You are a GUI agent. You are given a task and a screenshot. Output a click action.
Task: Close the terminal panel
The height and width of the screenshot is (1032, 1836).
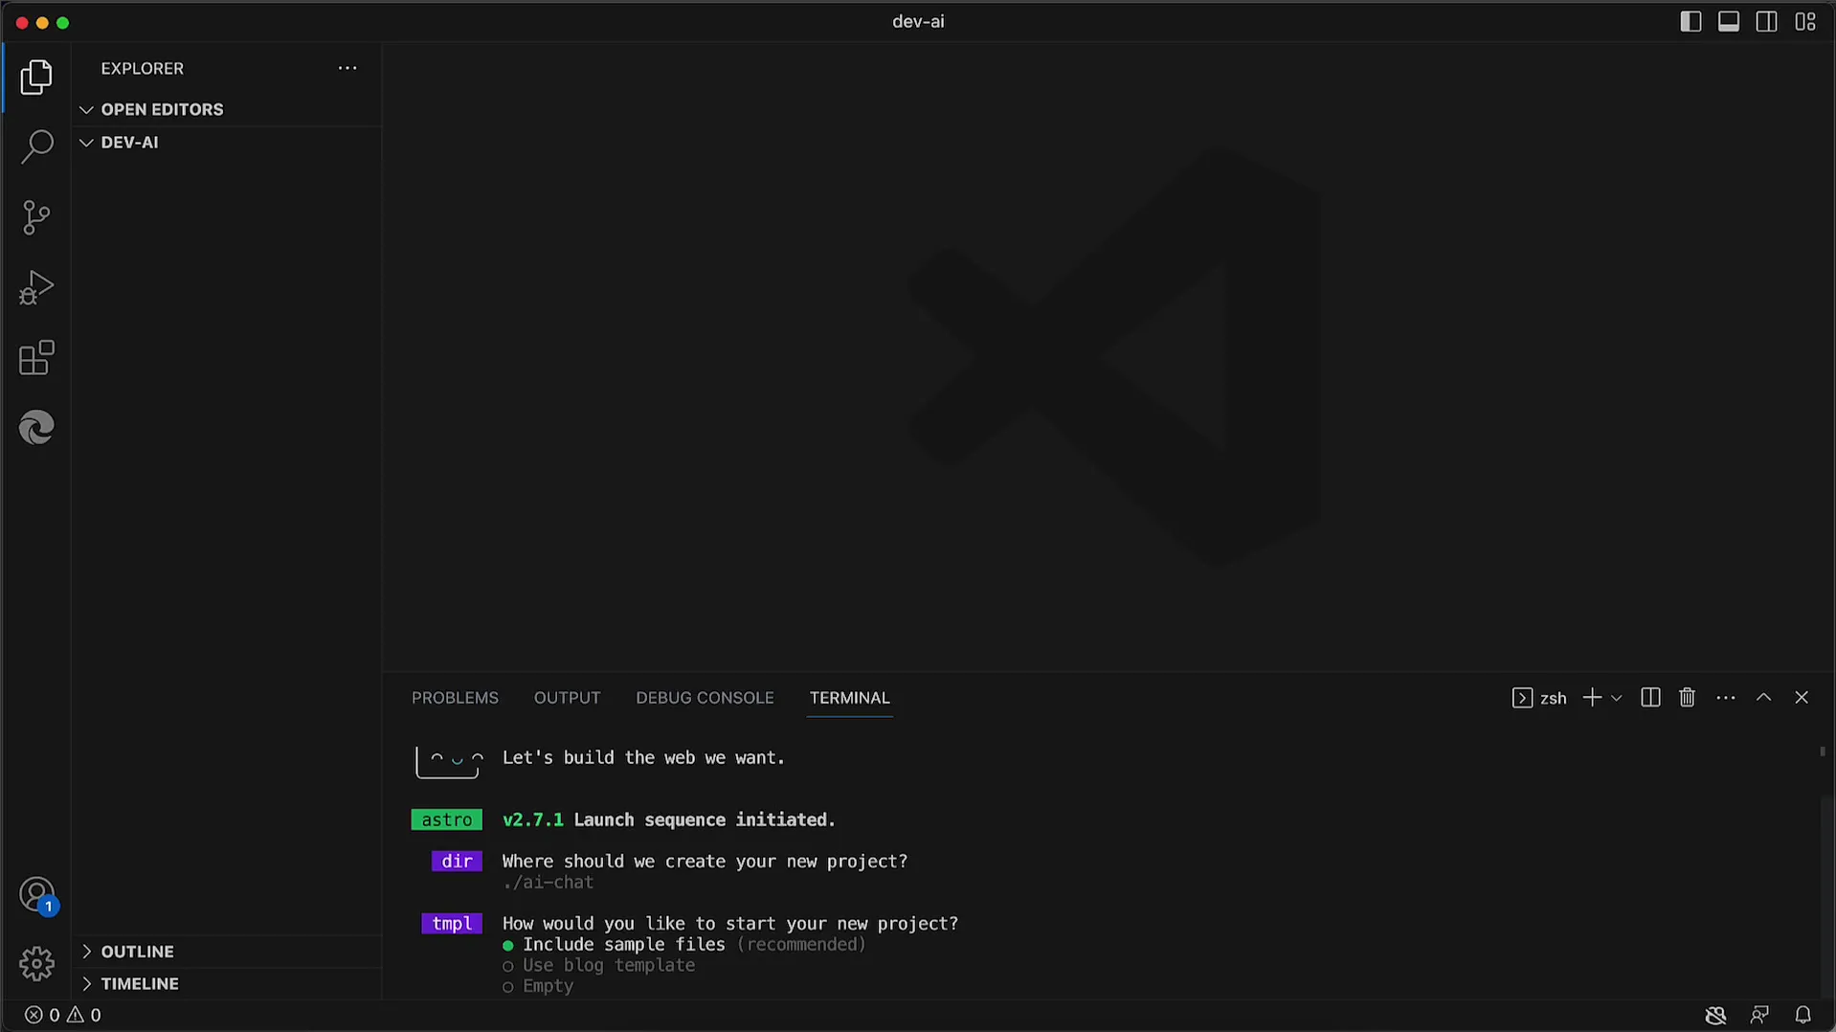point(1802,697)
